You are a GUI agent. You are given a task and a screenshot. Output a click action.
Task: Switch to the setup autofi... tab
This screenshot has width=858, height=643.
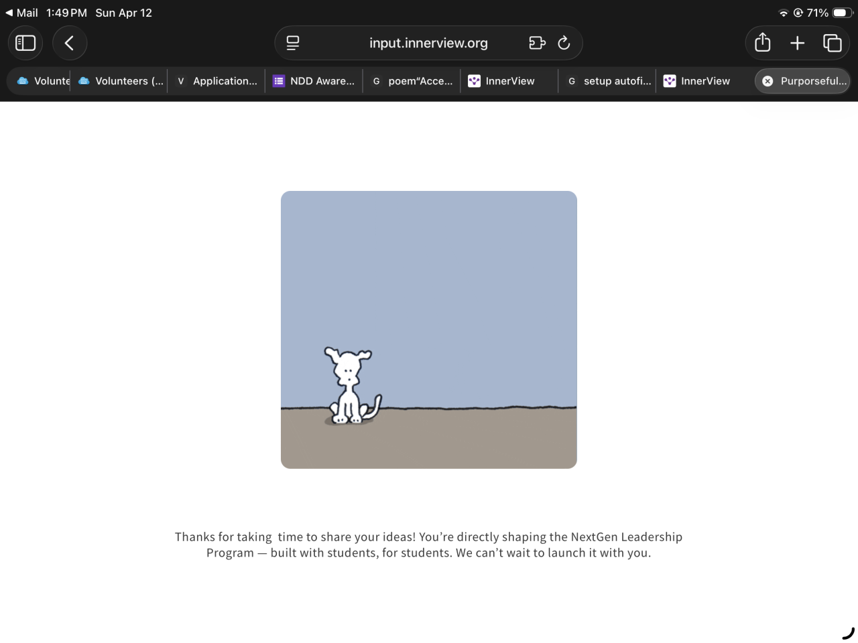(607, 81)
